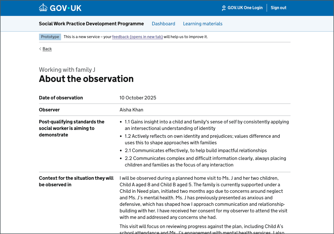This screenshot has height=234, width=334.
Task: Click the Working with family J caption
Action: click(67, 70)
